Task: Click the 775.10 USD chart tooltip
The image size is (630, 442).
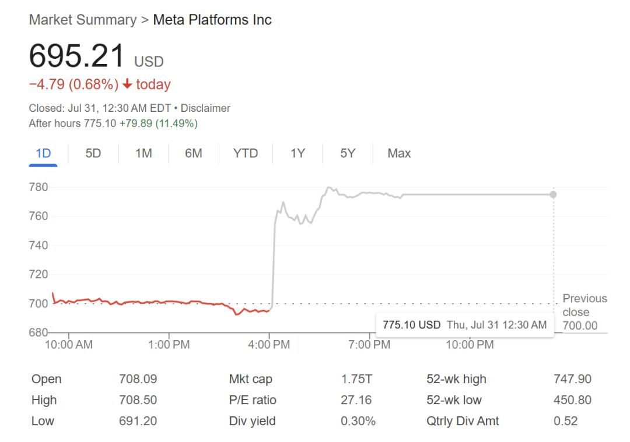Action: (464, 325)
